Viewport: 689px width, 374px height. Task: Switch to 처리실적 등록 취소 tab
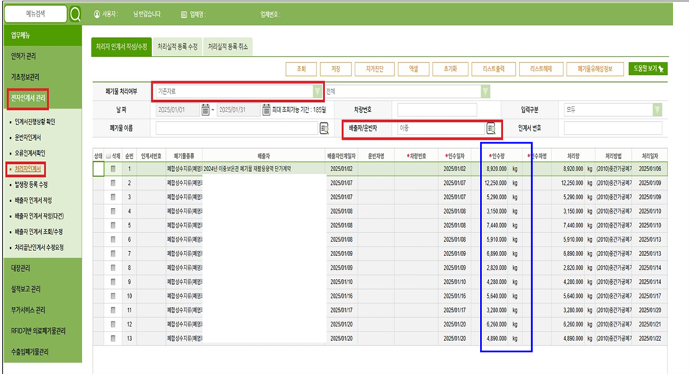228,47
